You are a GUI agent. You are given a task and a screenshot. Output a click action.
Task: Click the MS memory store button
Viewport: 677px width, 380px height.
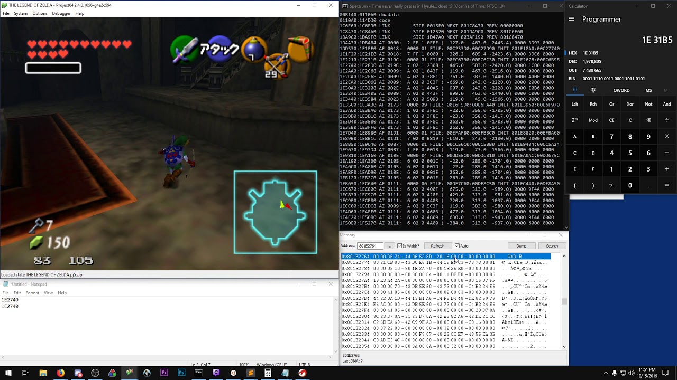648,90
